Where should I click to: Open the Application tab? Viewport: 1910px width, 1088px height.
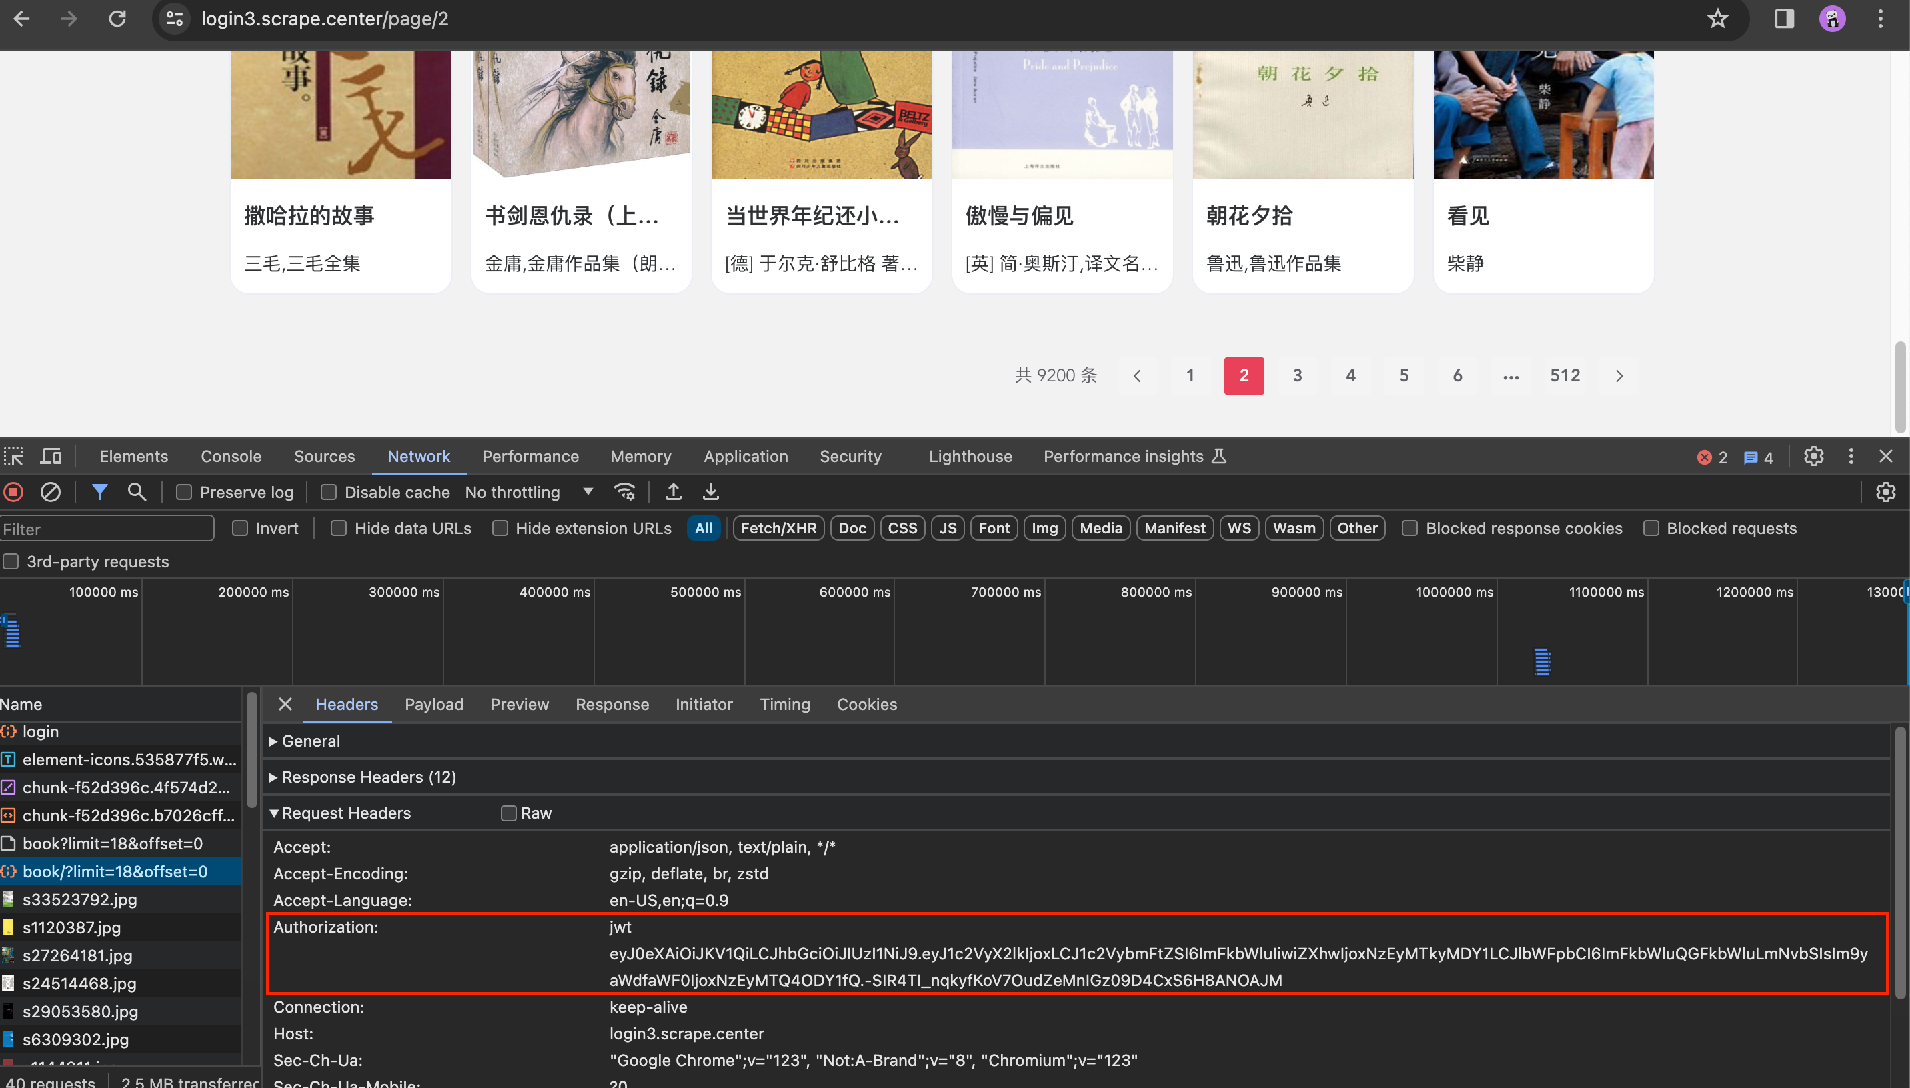[745, 456]
